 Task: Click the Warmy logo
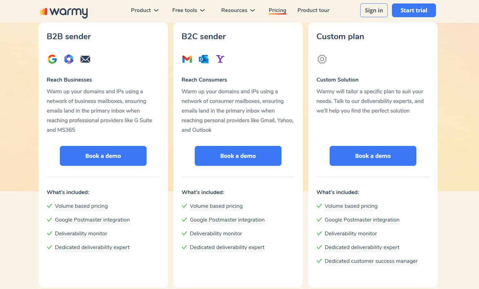64,12
